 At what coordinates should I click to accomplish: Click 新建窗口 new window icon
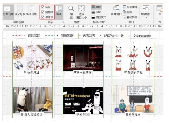click(x=116, y=9)
